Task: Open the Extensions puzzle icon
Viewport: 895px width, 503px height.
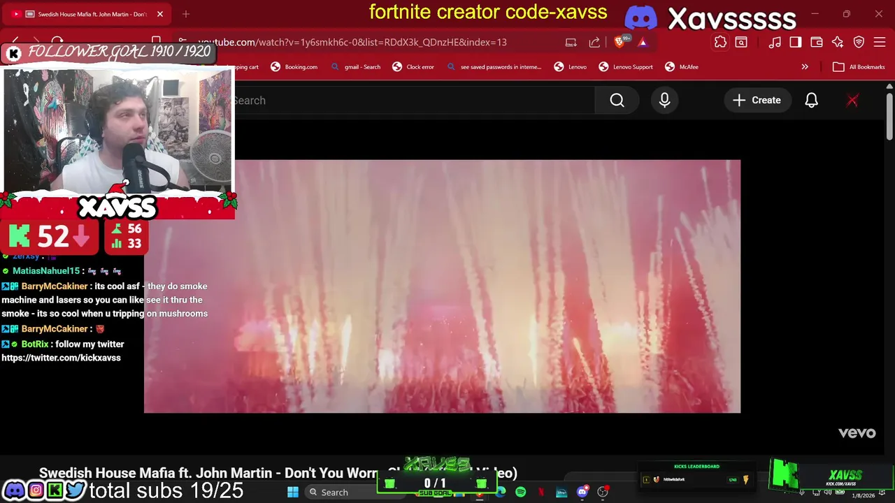Action: 720,42
